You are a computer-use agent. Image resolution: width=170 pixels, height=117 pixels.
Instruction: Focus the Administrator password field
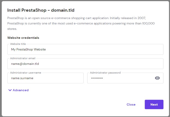pos(125,78)
